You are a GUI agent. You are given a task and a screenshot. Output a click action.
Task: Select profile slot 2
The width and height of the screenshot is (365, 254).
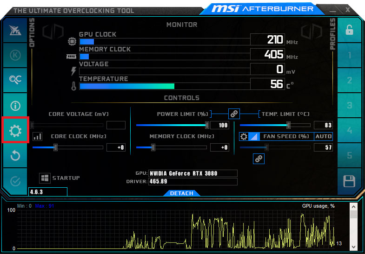pyautogui.click(x=349, y=80)
